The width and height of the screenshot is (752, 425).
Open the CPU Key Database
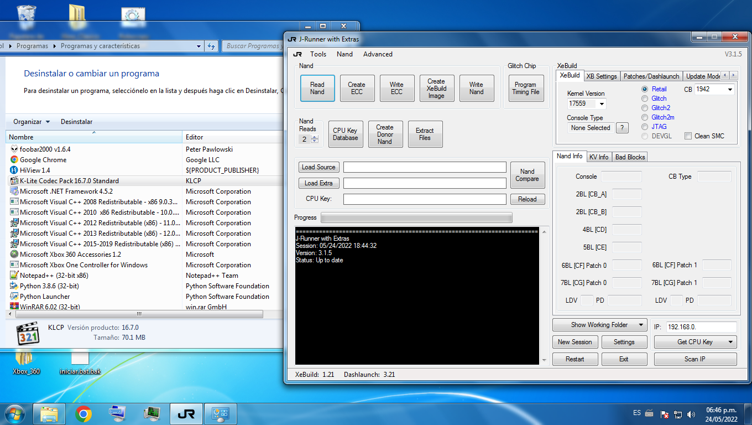click(x=346, y=134)
